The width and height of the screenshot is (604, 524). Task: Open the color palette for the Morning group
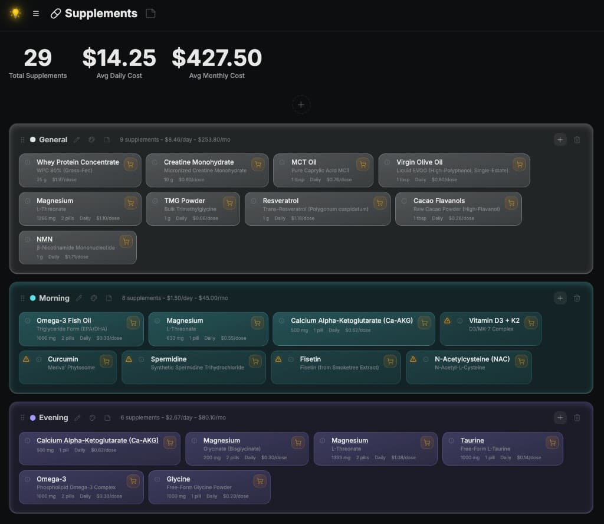point(94,298)
